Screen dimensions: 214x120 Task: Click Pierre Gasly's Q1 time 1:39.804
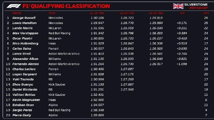coord(97,115)
